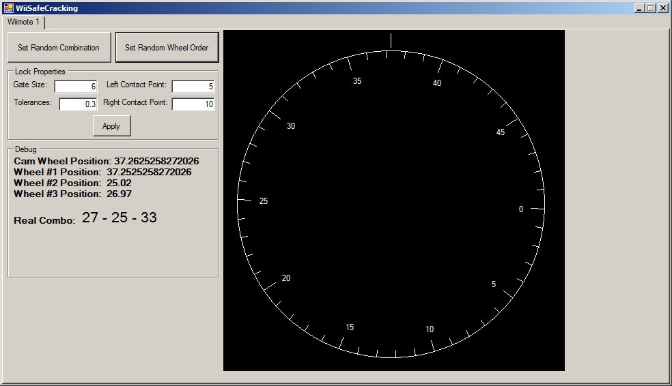Click the Apply button in Lock Properties
Image resolution: width=672 pixels, height=386 pixels.
tap(111, 126)
